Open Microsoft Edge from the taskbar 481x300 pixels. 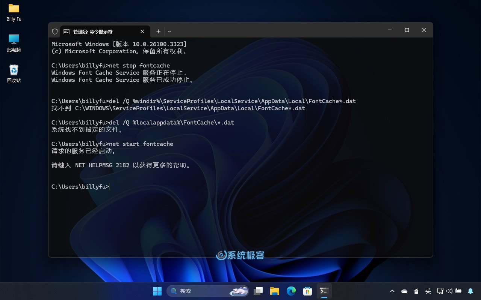pyautogui.click(x=291, y=291)
